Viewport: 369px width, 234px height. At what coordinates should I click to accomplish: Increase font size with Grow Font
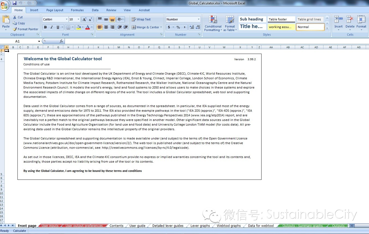(85, 19)
